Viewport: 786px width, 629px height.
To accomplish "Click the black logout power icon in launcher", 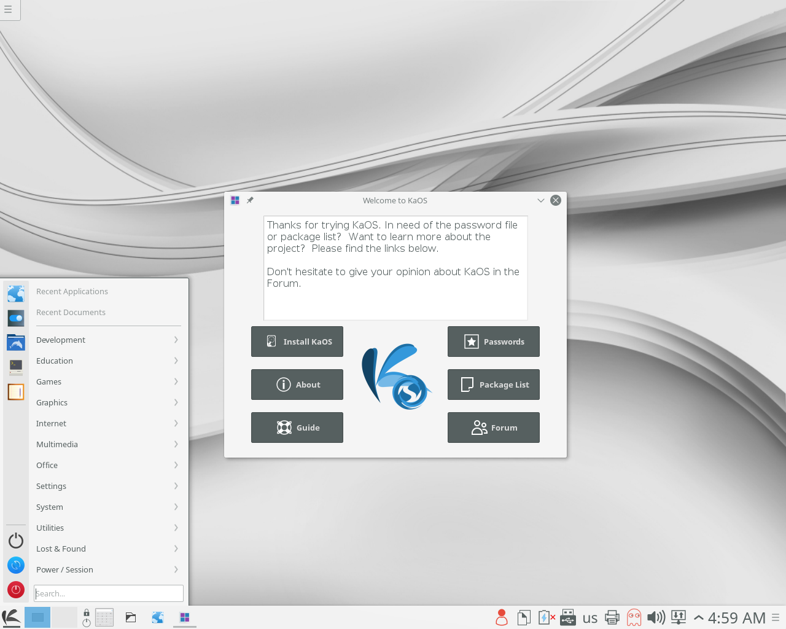I will (x=16, y=541).
